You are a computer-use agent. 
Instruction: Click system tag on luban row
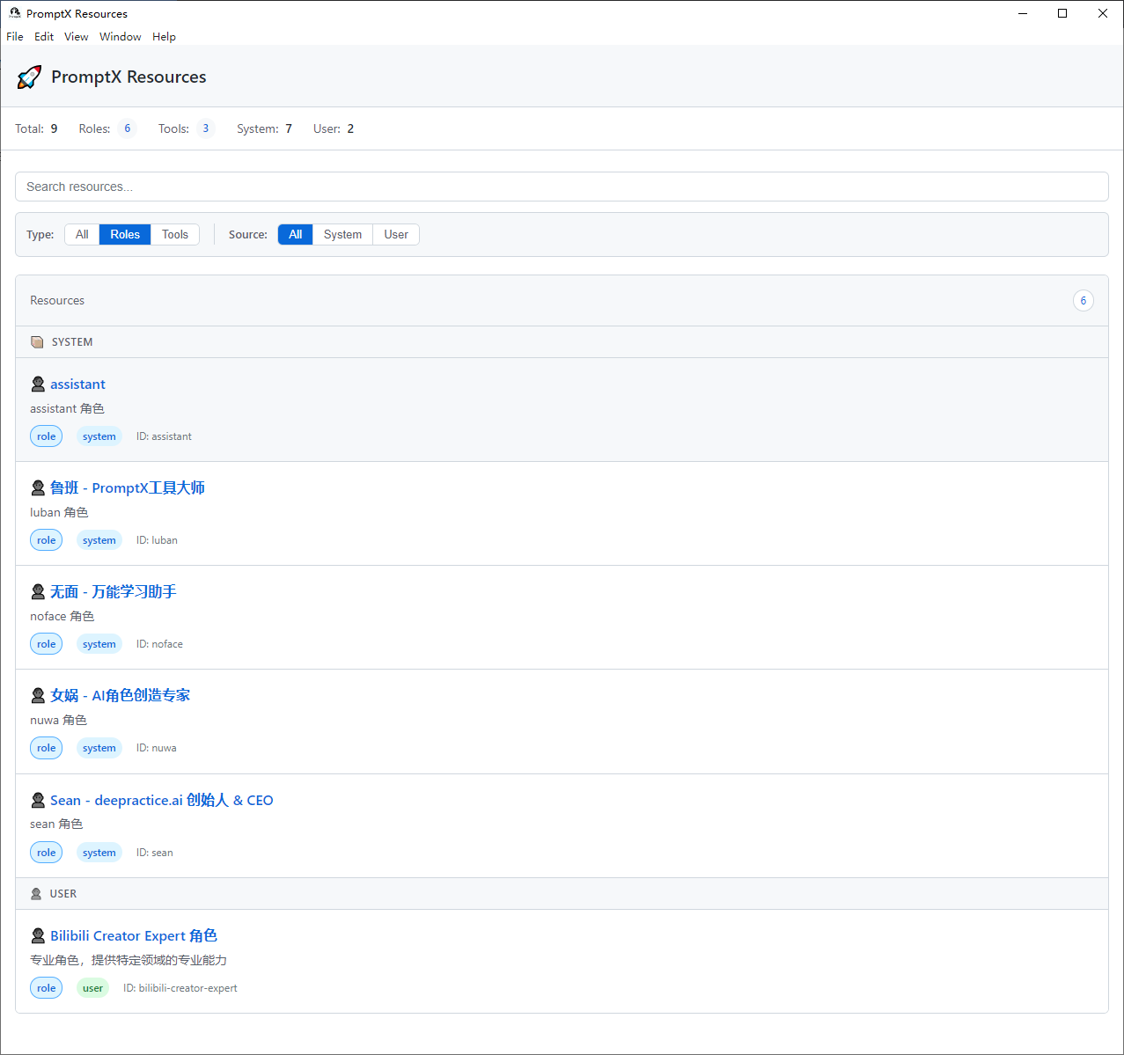pyautogui.click(x=99, y=540)
